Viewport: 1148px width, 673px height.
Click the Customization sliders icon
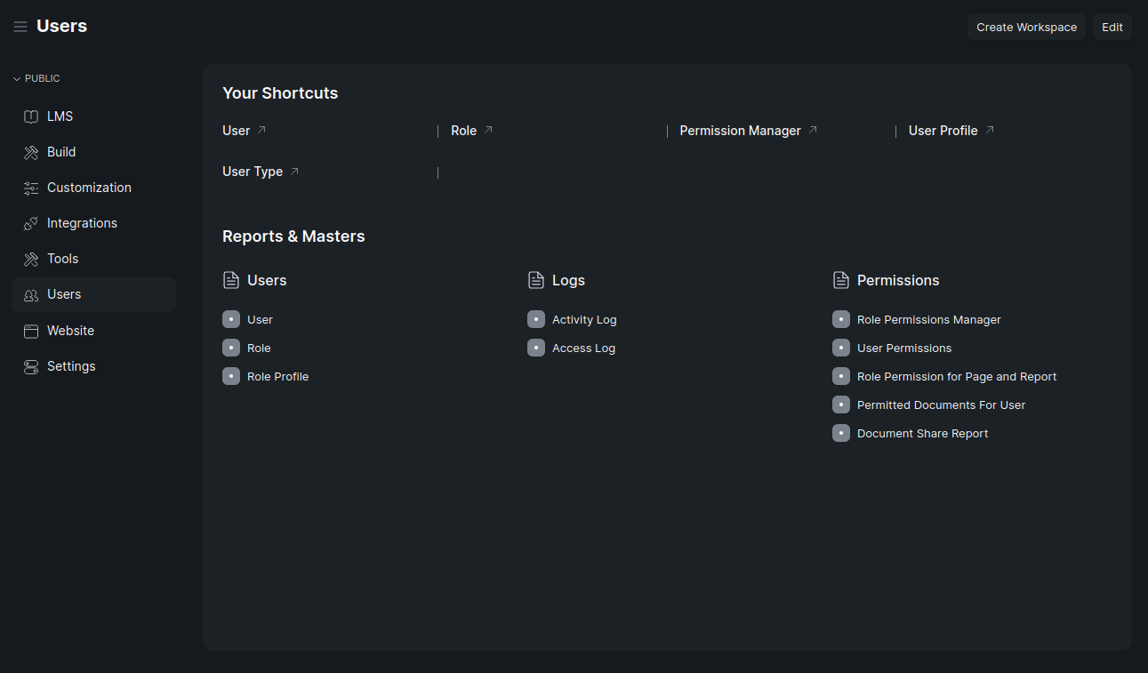coord(31,188)
